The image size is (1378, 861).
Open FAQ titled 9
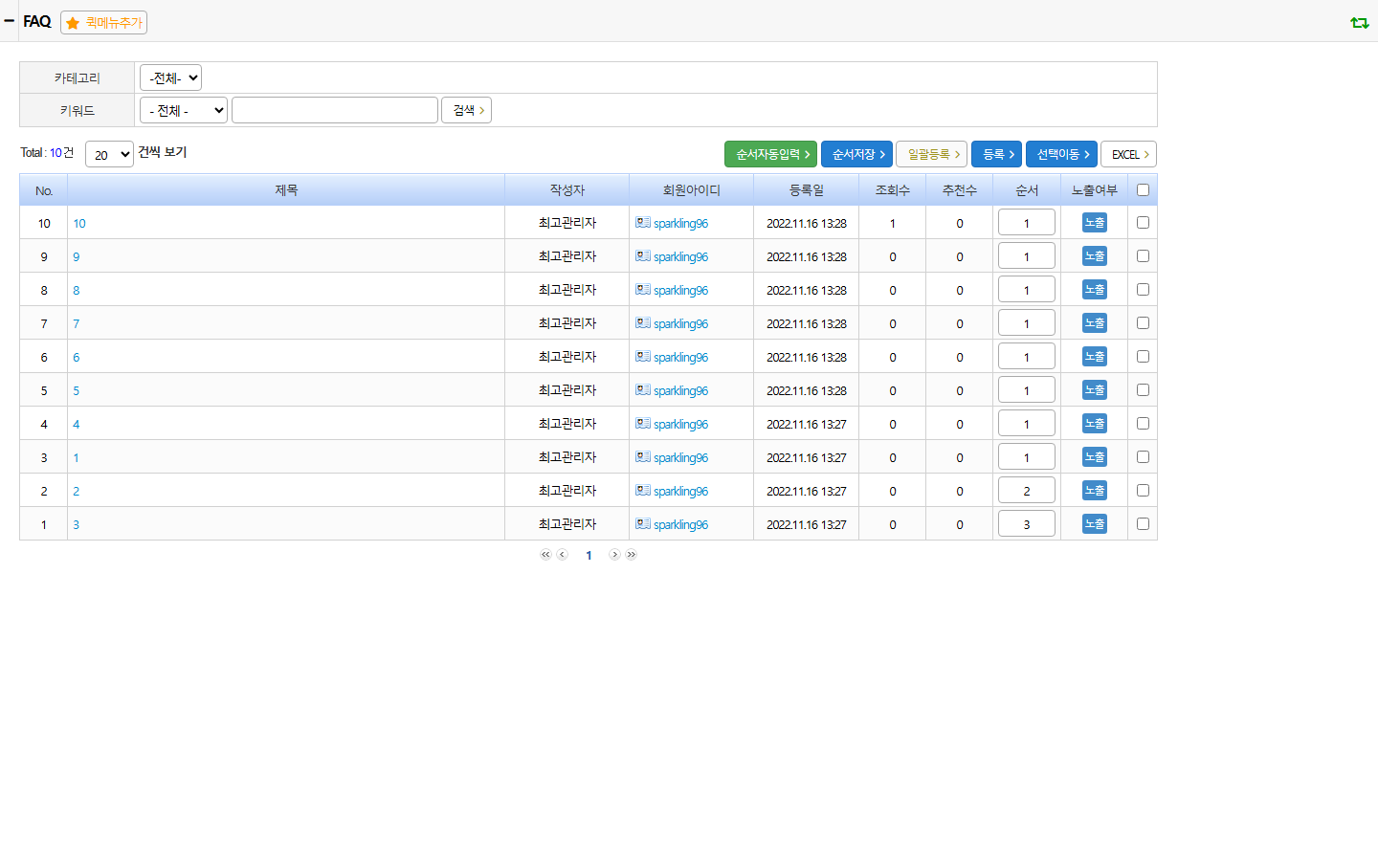[77, 257]
